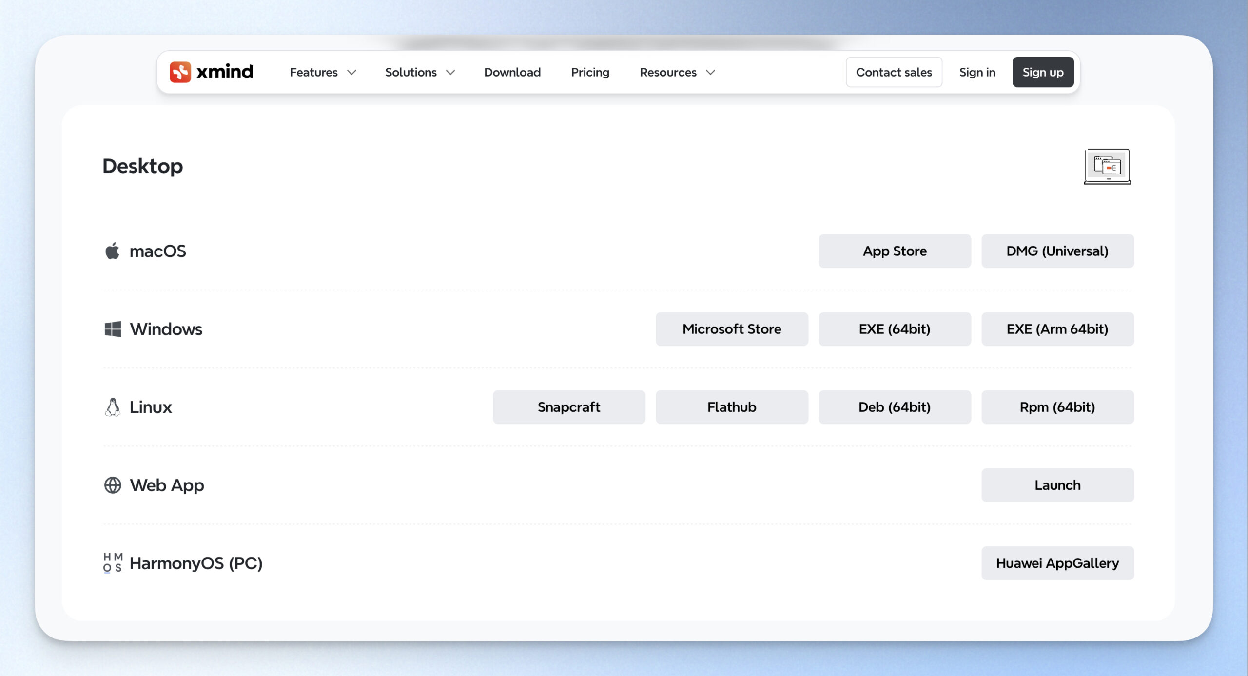
Task: Expand the Solutions dropdown menu
Action: point(420,72)
